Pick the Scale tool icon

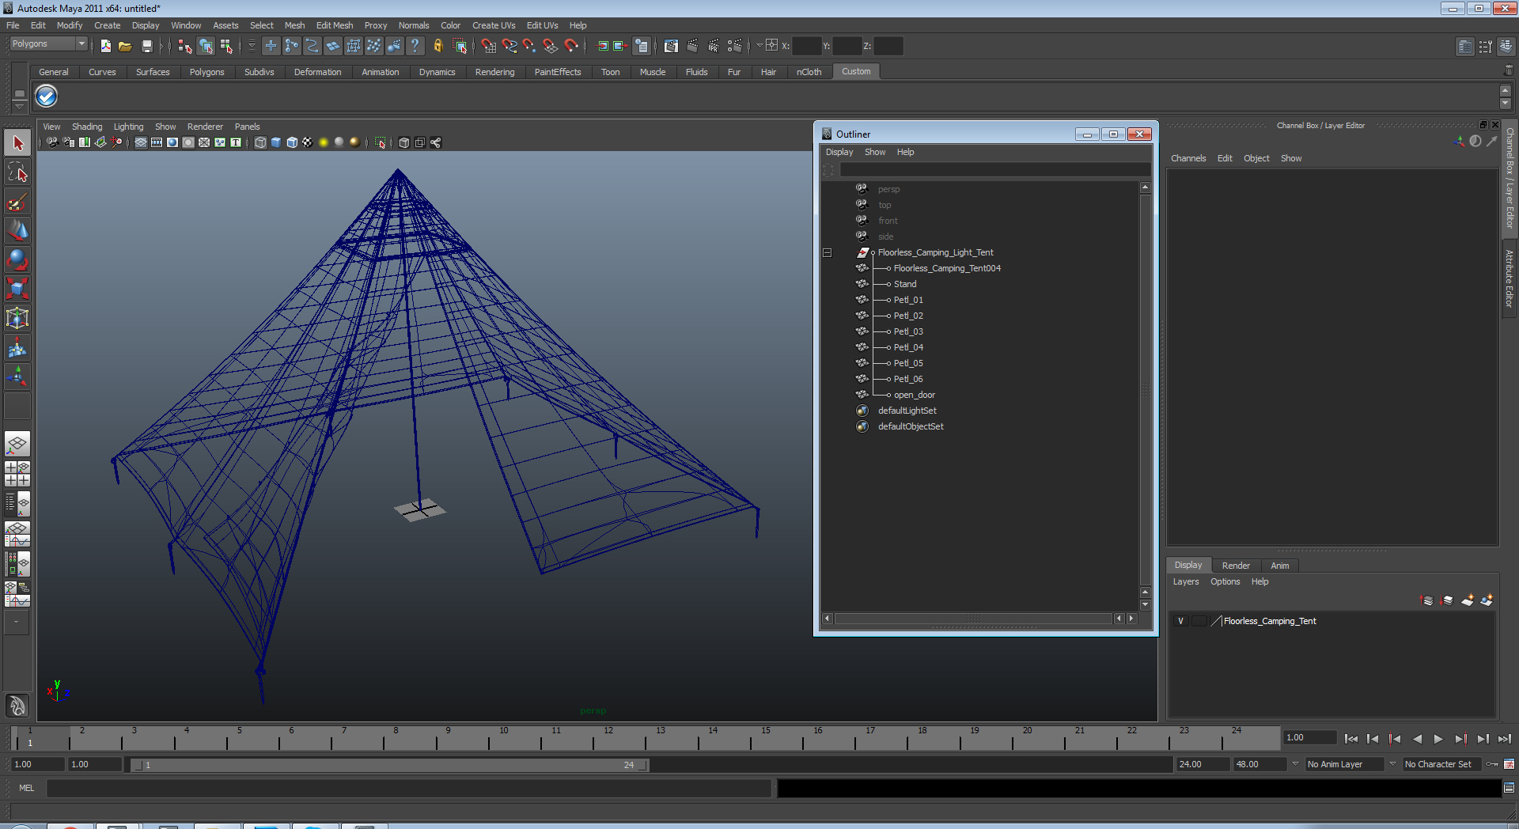(x=17, y=288)
